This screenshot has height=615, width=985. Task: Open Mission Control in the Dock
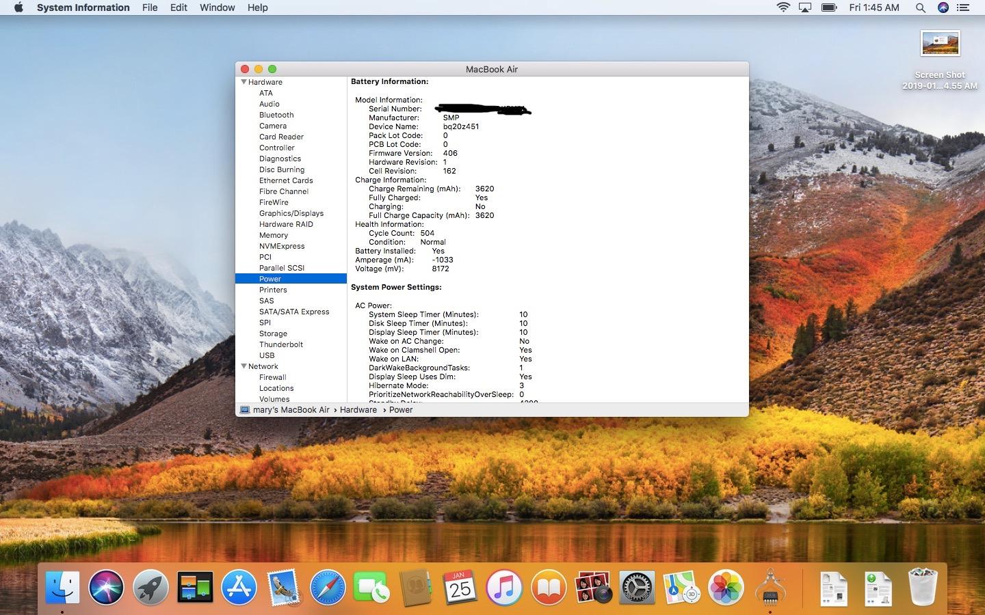point(195,587)
